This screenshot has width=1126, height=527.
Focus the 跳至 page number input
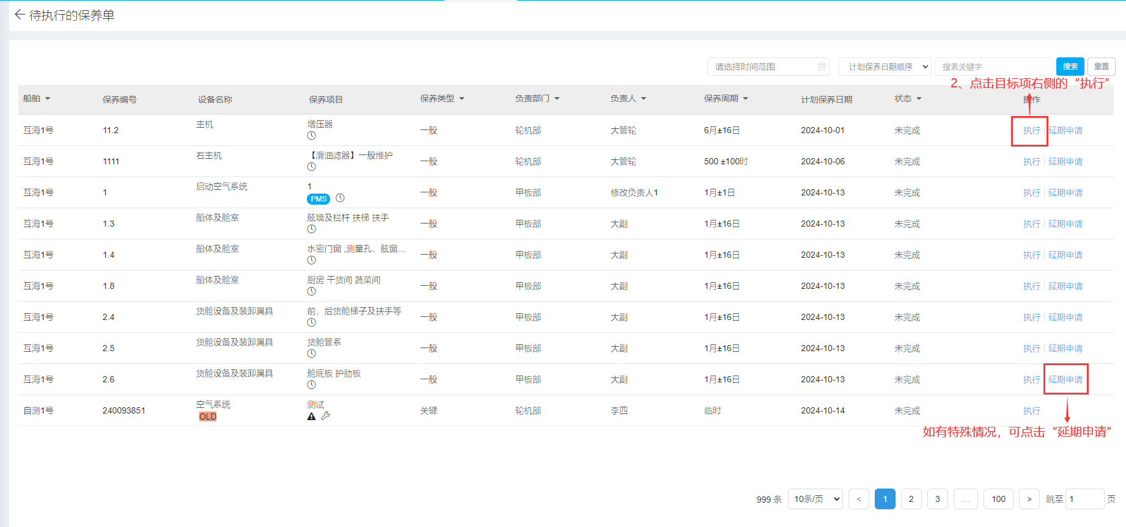[x=1084, y=499]
